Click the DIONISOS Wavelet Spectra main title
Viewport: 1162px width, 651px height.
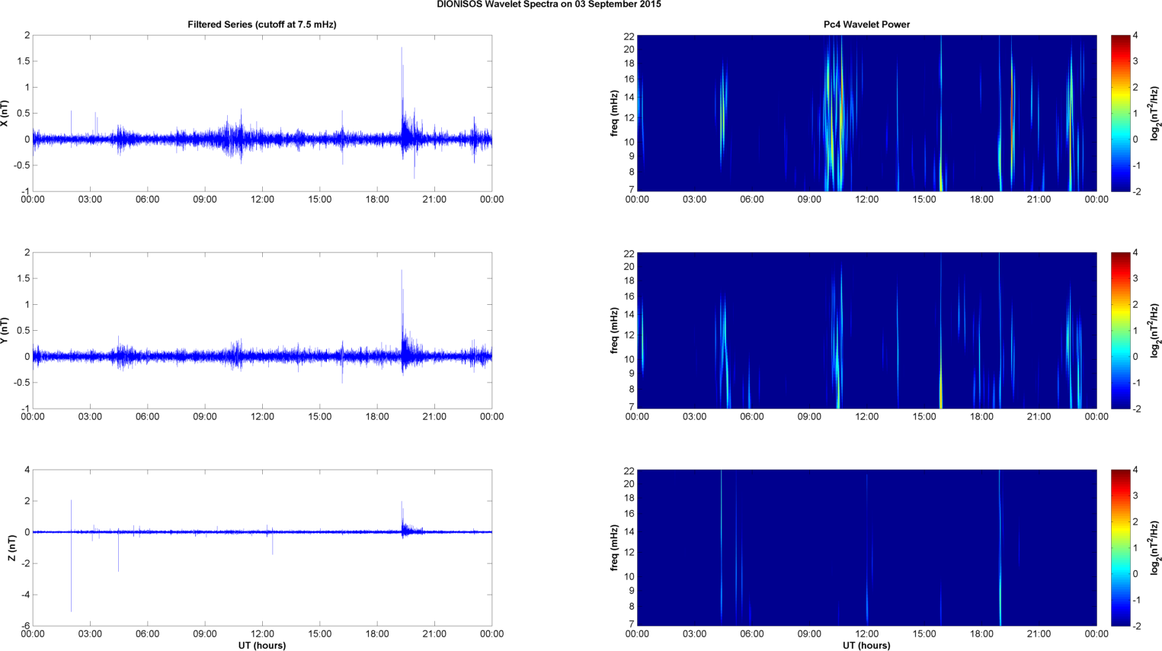(x=549, y=5)
